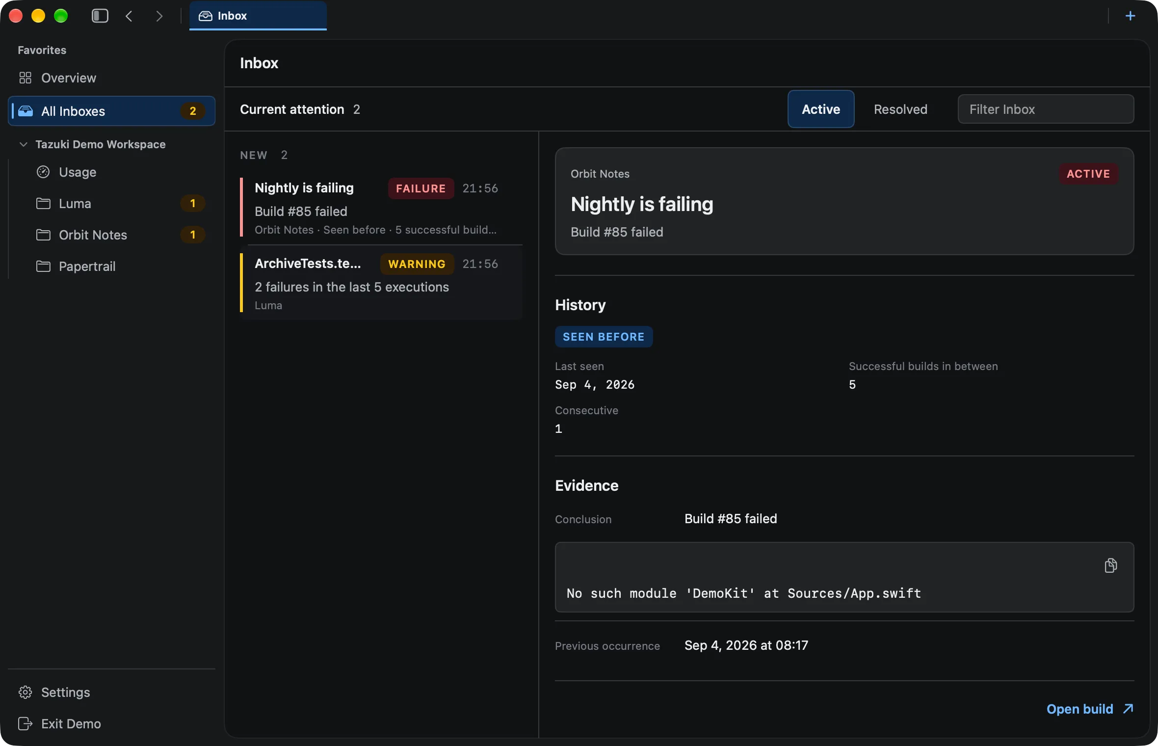Click the ACTIVE status badge

pos(1088,174)
